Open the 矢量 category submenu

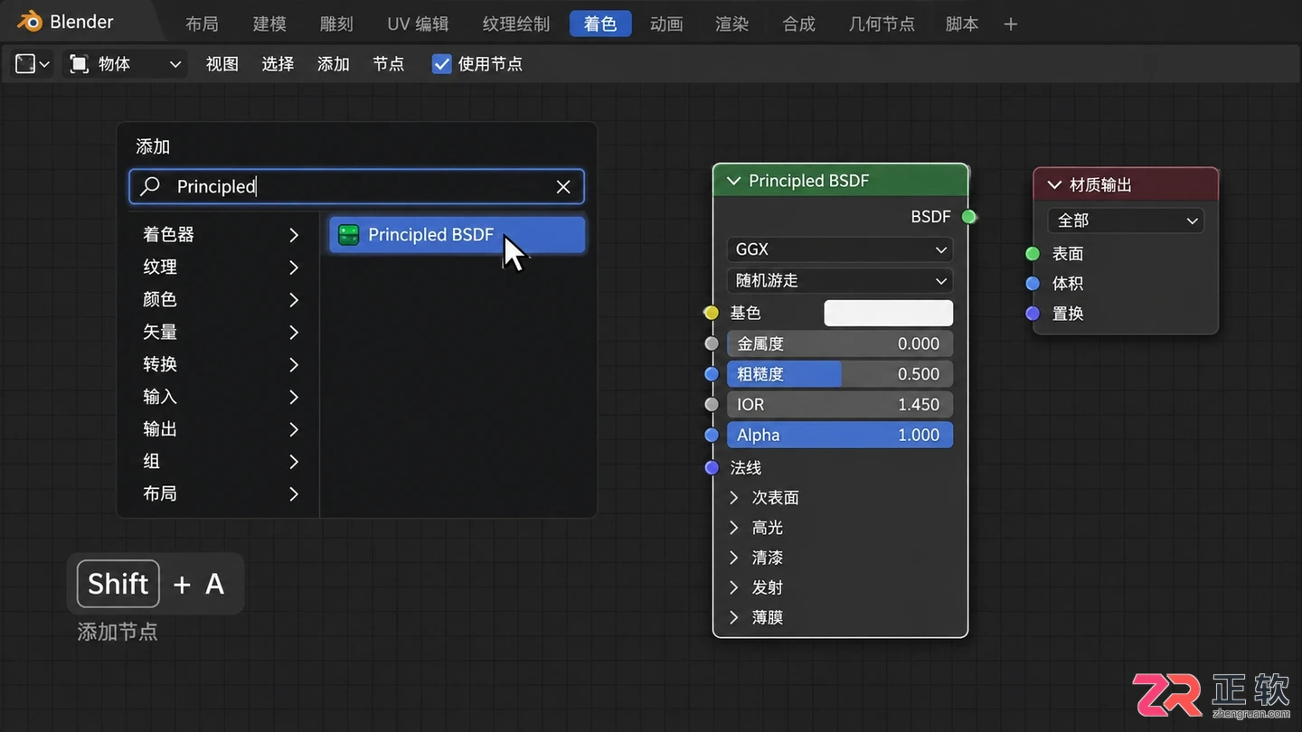220,333
